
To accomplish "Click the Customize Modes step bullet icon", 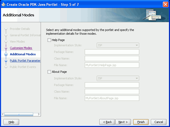I will coord(6,48).
